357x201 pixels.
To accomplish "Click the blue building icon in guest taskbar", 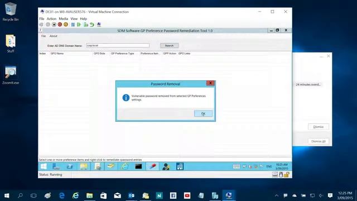I will pos(180,166).
